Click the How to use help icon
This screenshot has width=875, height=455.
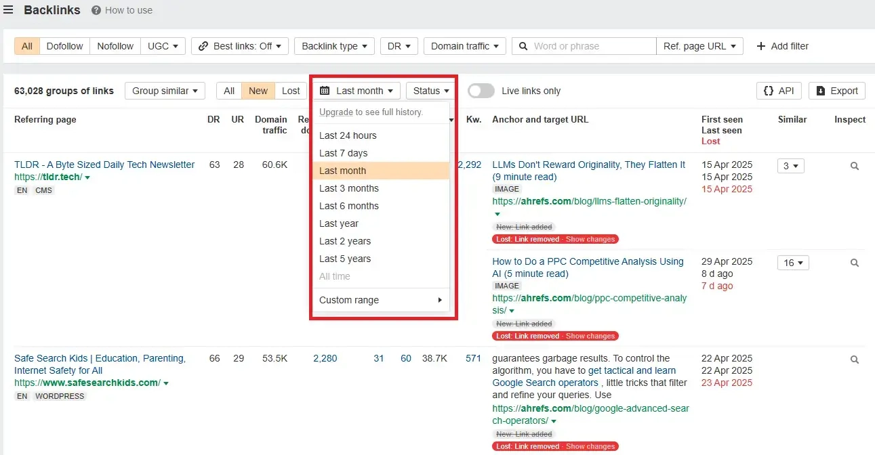(96, 11)
